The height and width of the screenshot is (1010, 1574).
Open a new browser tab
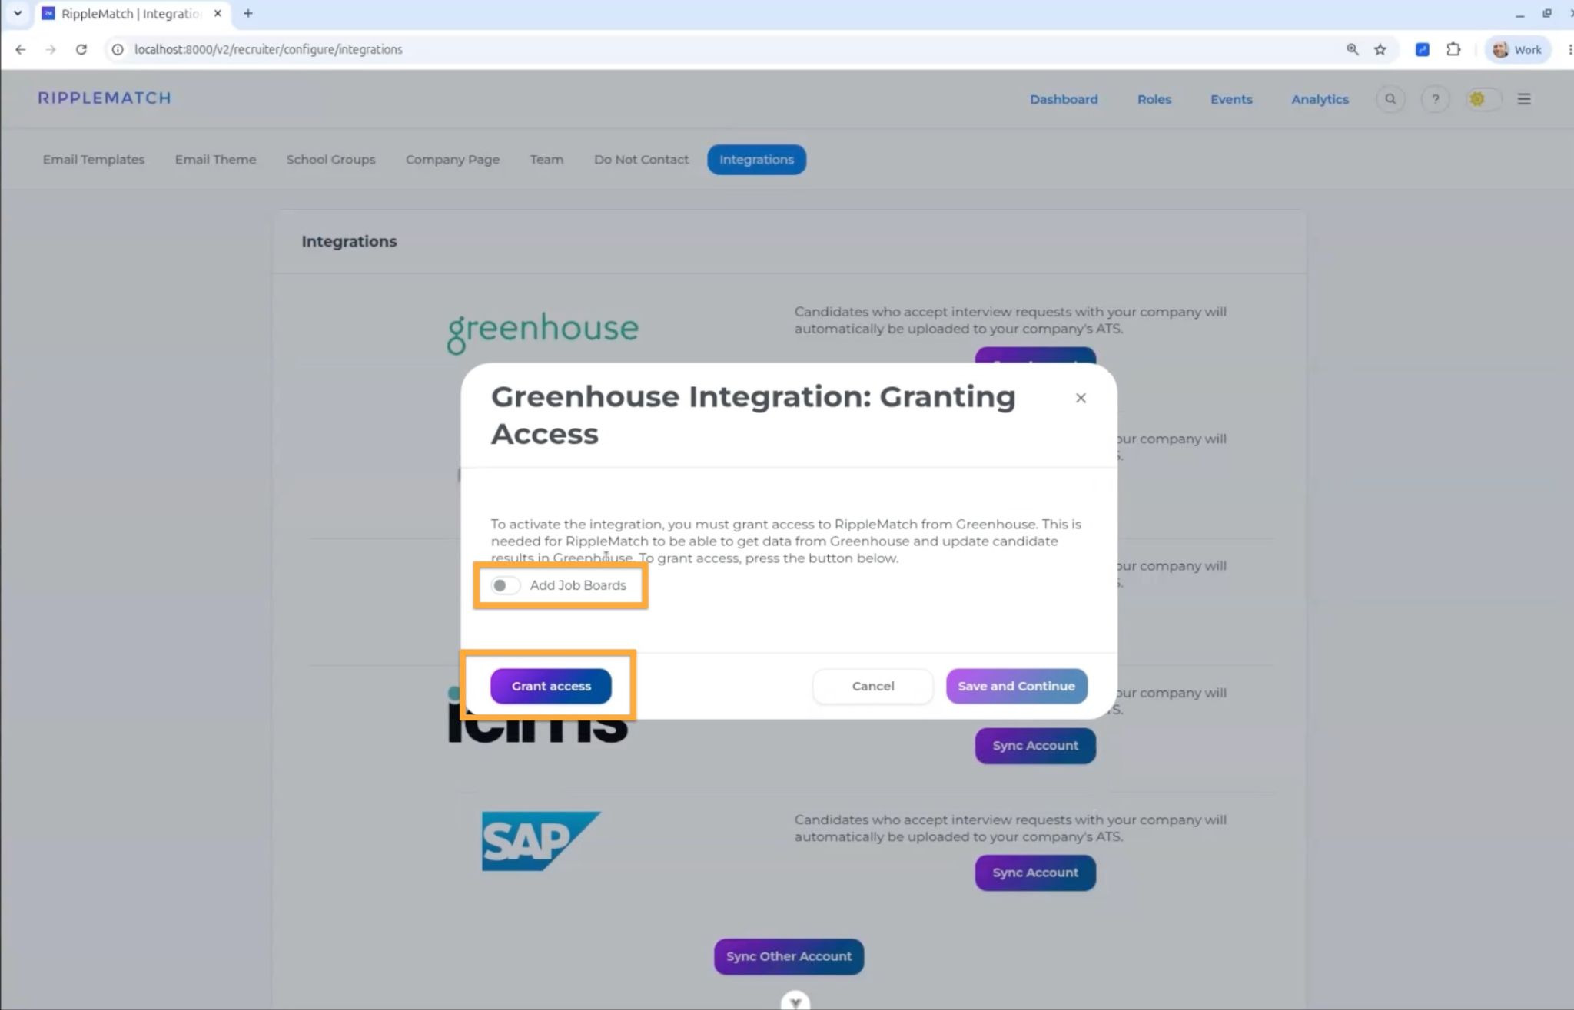point(247,13)
